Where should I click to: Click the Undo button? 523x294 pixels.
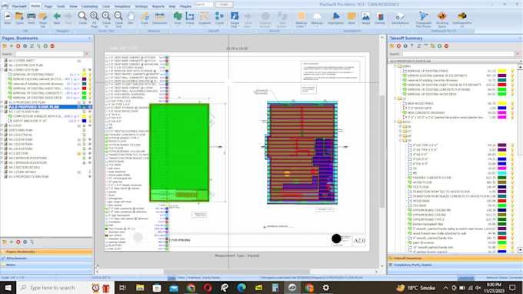click(224, 5)
